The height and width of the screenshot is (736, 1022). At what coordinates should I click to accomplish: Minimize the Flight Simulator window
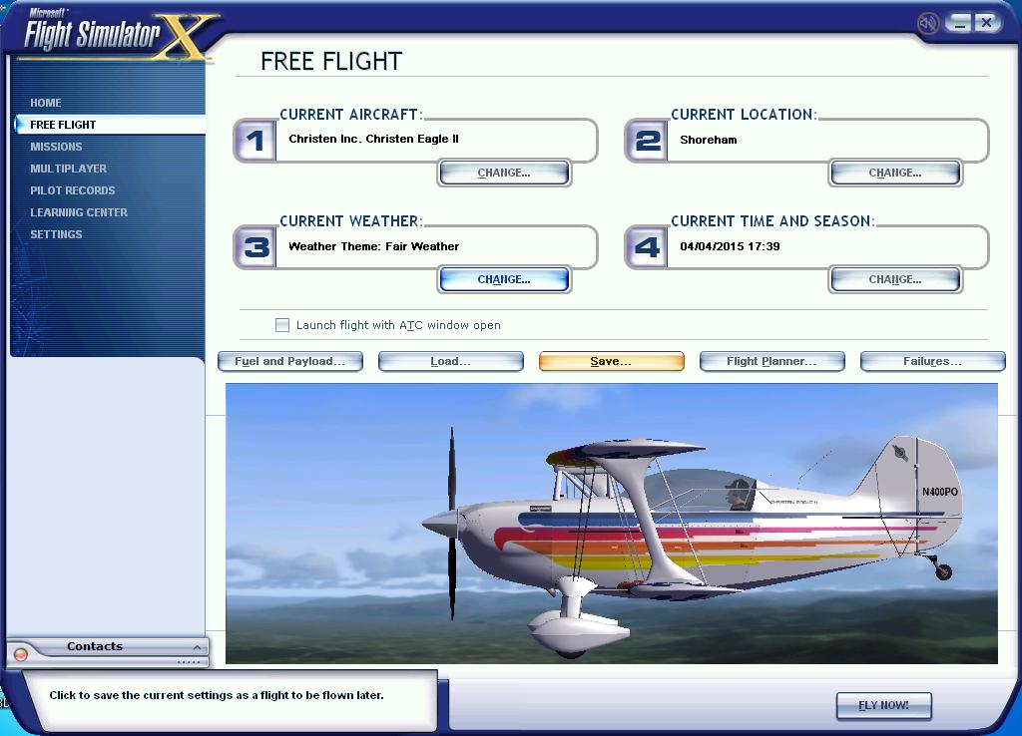pyautogui.click(x=958, y=23)
